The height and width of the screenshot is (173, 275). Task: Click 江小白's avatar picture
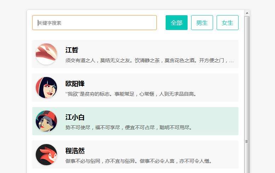(x=46, y=121)
